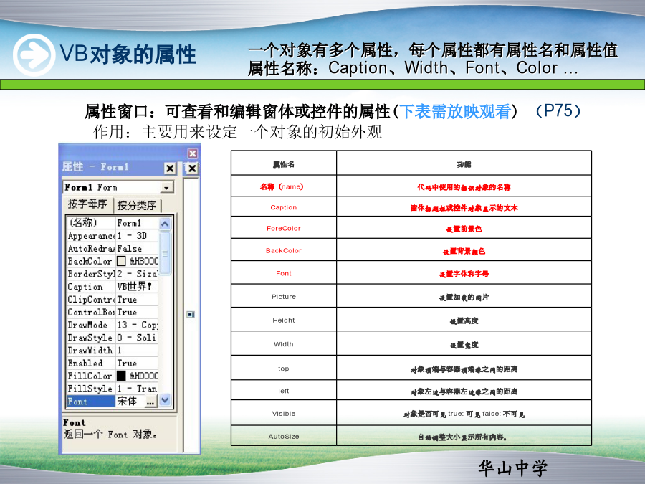The width and height of the screenshot is (645, 484).
Task: Click the 'VB世界!' Caption value
Action: [x=137, y=287]
